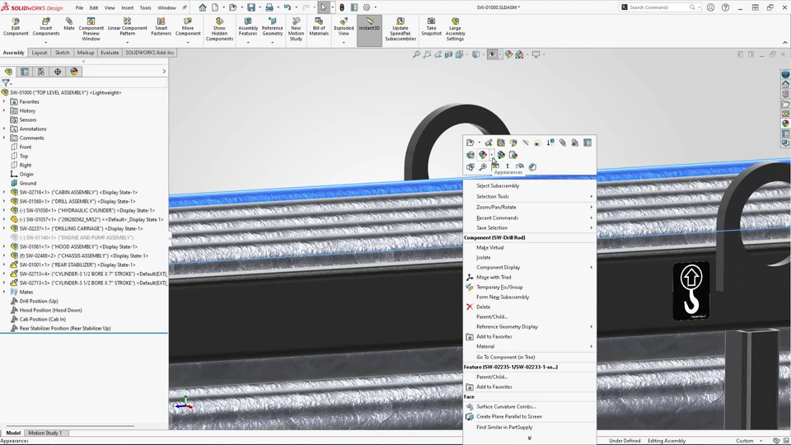Open the DisplayManager tab in the left panel
791x445 pixels.
73,72
